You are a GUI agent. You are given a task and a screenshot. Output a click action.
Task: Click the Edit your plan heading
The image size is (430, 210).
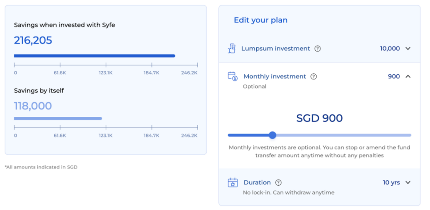click(260, 20)
